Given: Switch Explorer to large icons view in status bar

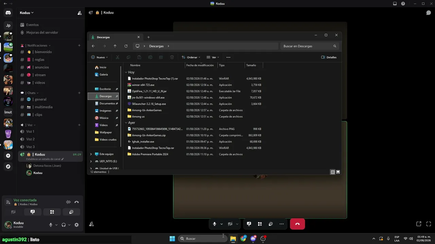Looking at the screenshot, I should (338, 172).
